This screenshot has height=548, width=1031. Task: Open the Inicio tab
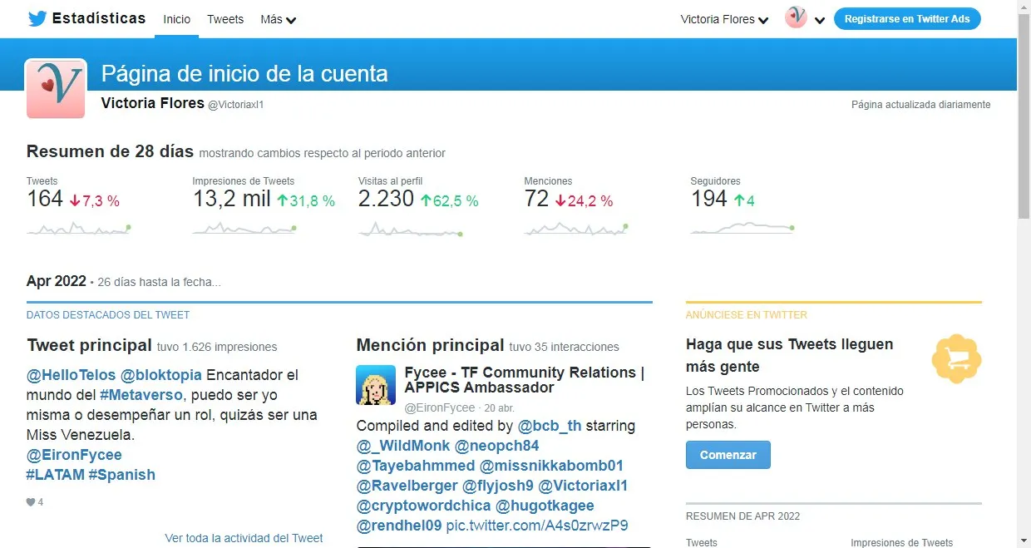click(x=176, y=19)
